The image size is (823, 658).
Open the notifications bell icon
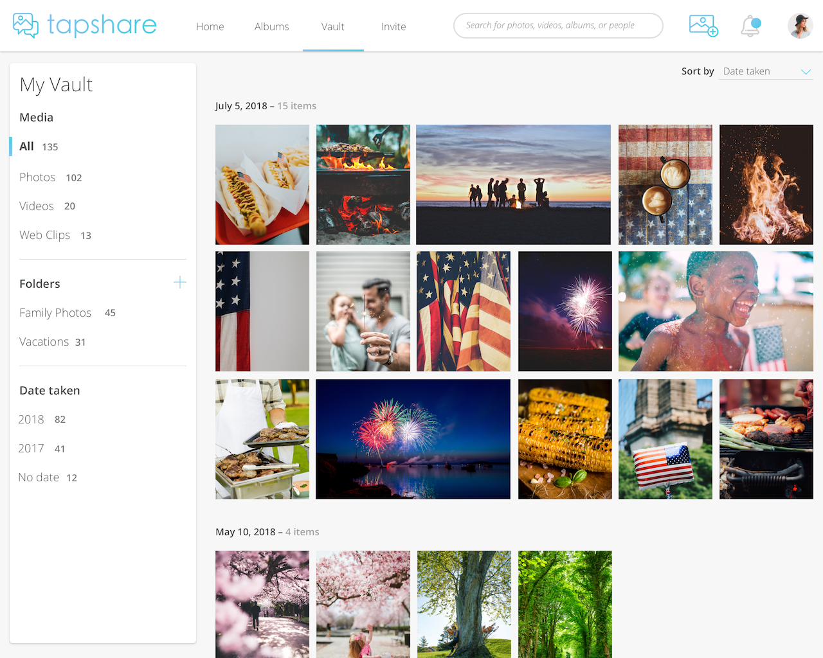tap(750, 26)
